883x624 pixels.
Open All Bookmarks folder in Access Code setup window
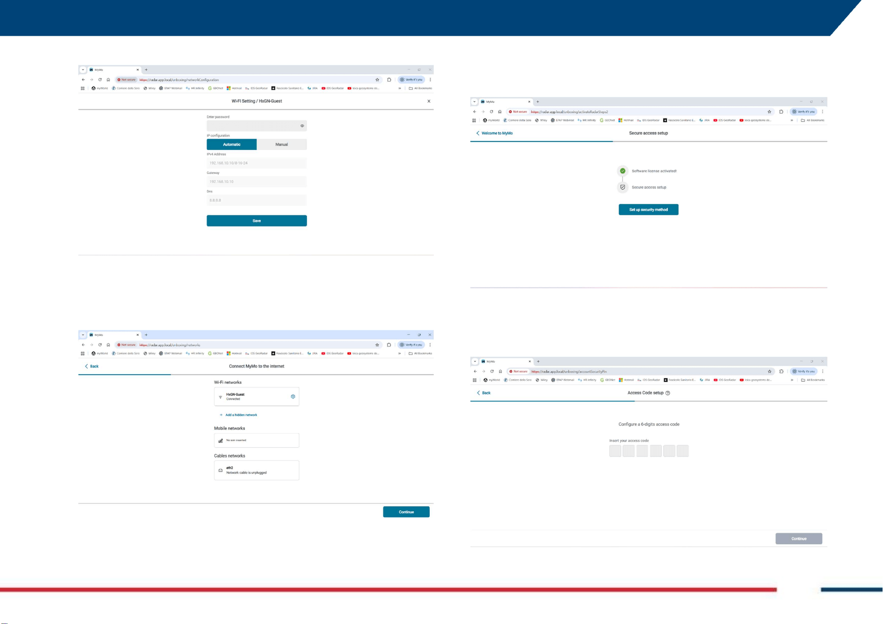click(x=813, y=380)
